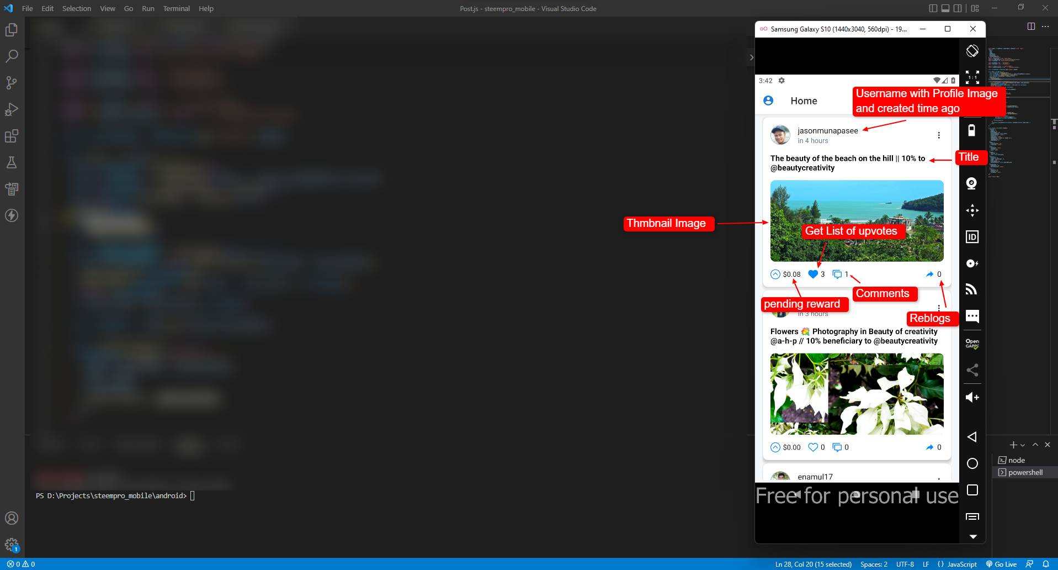Image resolution: width=1058 pixels, height=570 pixels.
Task: Open the Source Control view
Action: tap(12, 83)
